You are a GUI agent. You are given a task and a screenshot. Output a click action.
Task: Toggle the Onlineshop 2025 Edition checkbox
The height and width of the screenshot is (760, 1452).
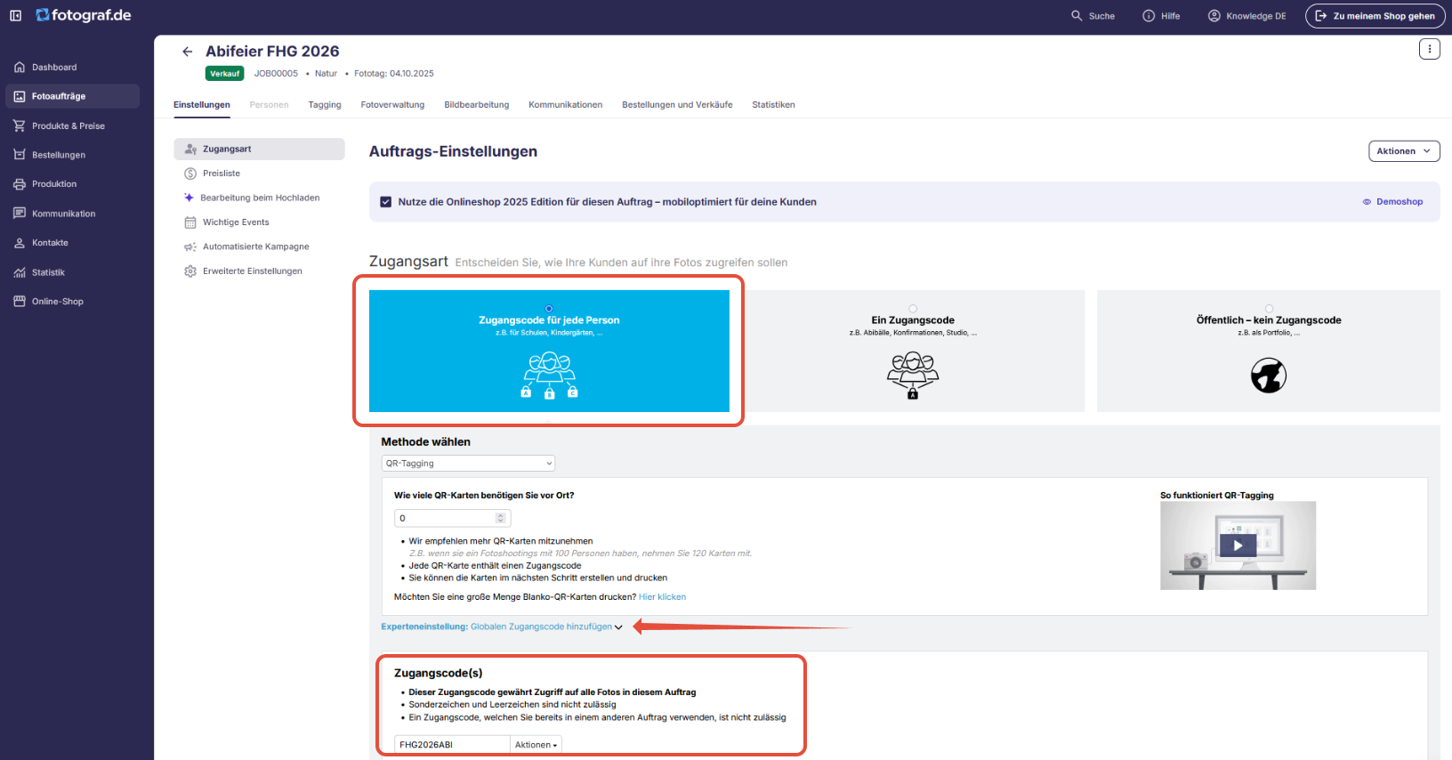click(386, 202)
